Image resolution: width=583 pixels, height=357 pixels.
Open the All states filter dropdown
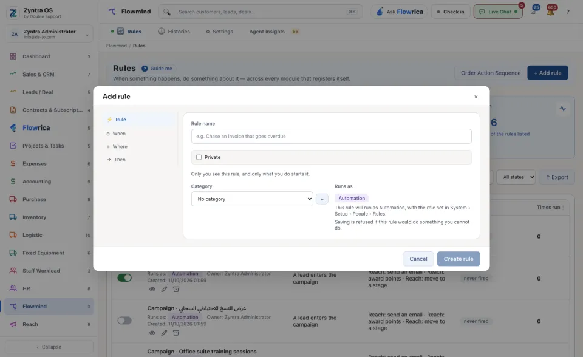point(516,177)
